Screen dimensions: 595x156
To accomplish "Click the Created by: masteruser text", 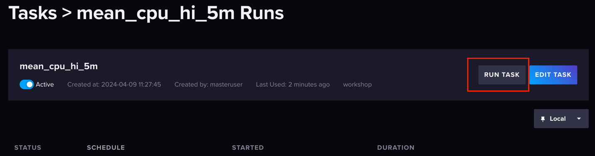I will coord(208,84).
